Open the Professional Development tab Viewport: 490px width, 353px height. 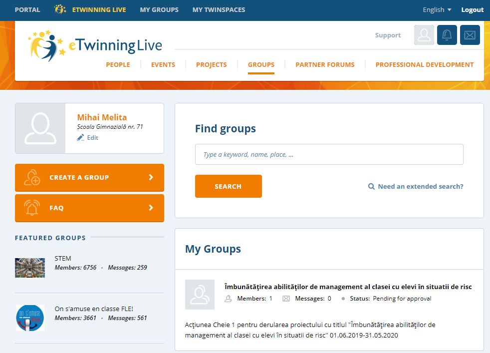(425, 65)
